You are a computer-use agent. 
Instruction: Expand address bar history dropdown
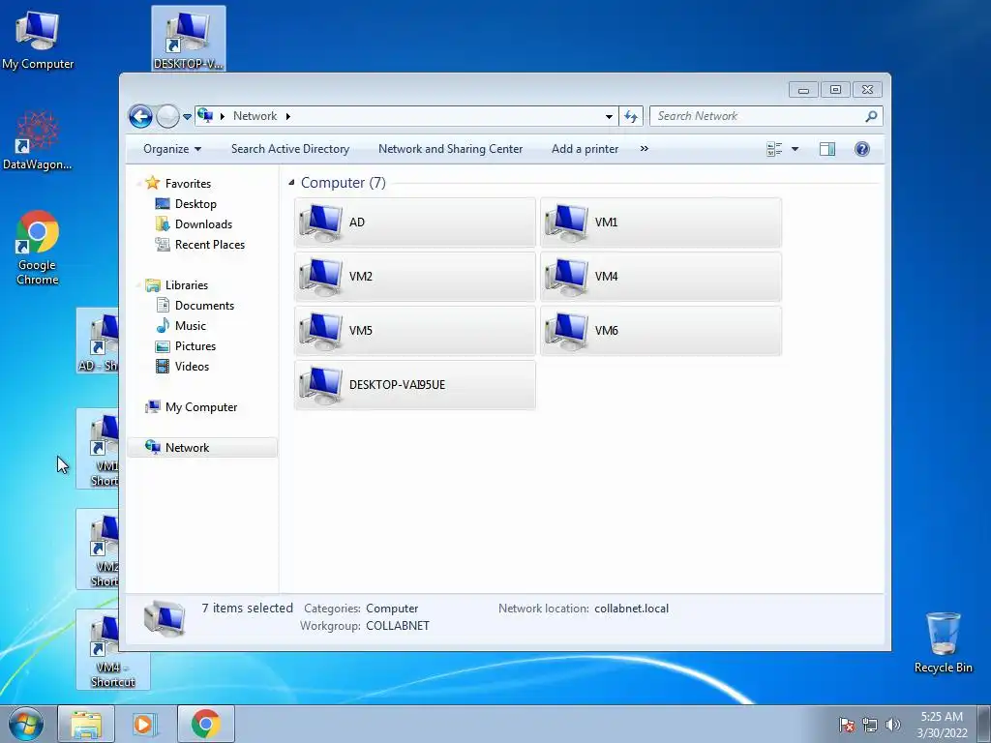(x=609, y=116)
